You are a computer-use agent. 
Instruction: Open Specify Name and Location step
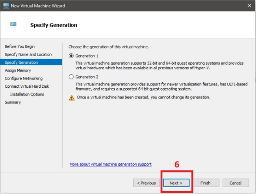[28, 54]
